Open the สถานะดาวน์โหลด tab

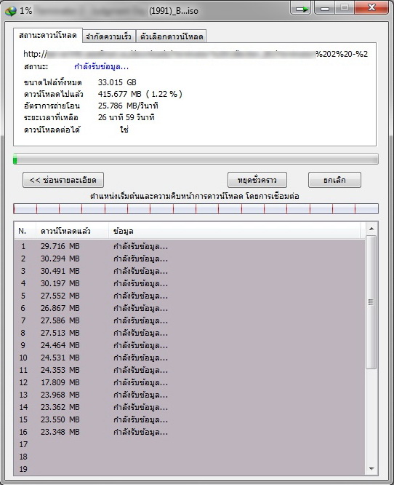coord(48,35)
